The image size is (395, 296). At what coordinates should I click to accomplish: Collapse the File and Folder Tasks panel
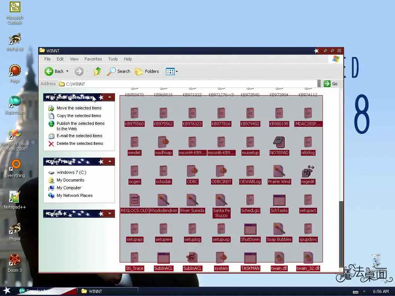(110, 97)
